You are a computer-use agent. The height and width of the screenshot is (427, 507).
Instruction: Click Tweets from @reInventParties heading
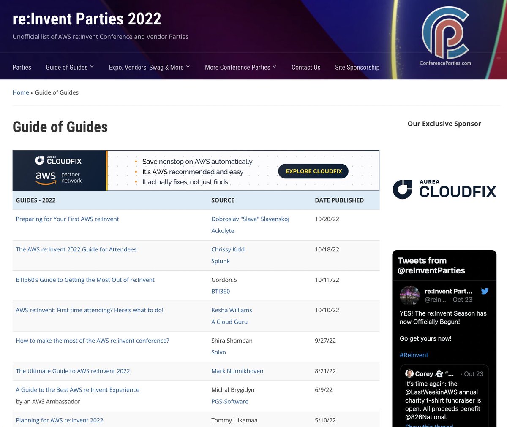(x=431, y=265)
